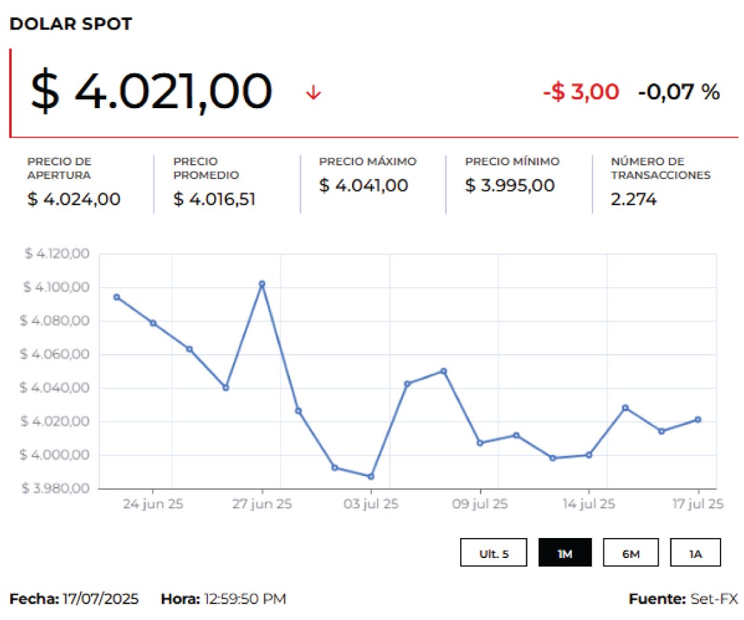
Task: Click the Precio Máximo value $ 4.041,00
Action: [x=364, y=185]
